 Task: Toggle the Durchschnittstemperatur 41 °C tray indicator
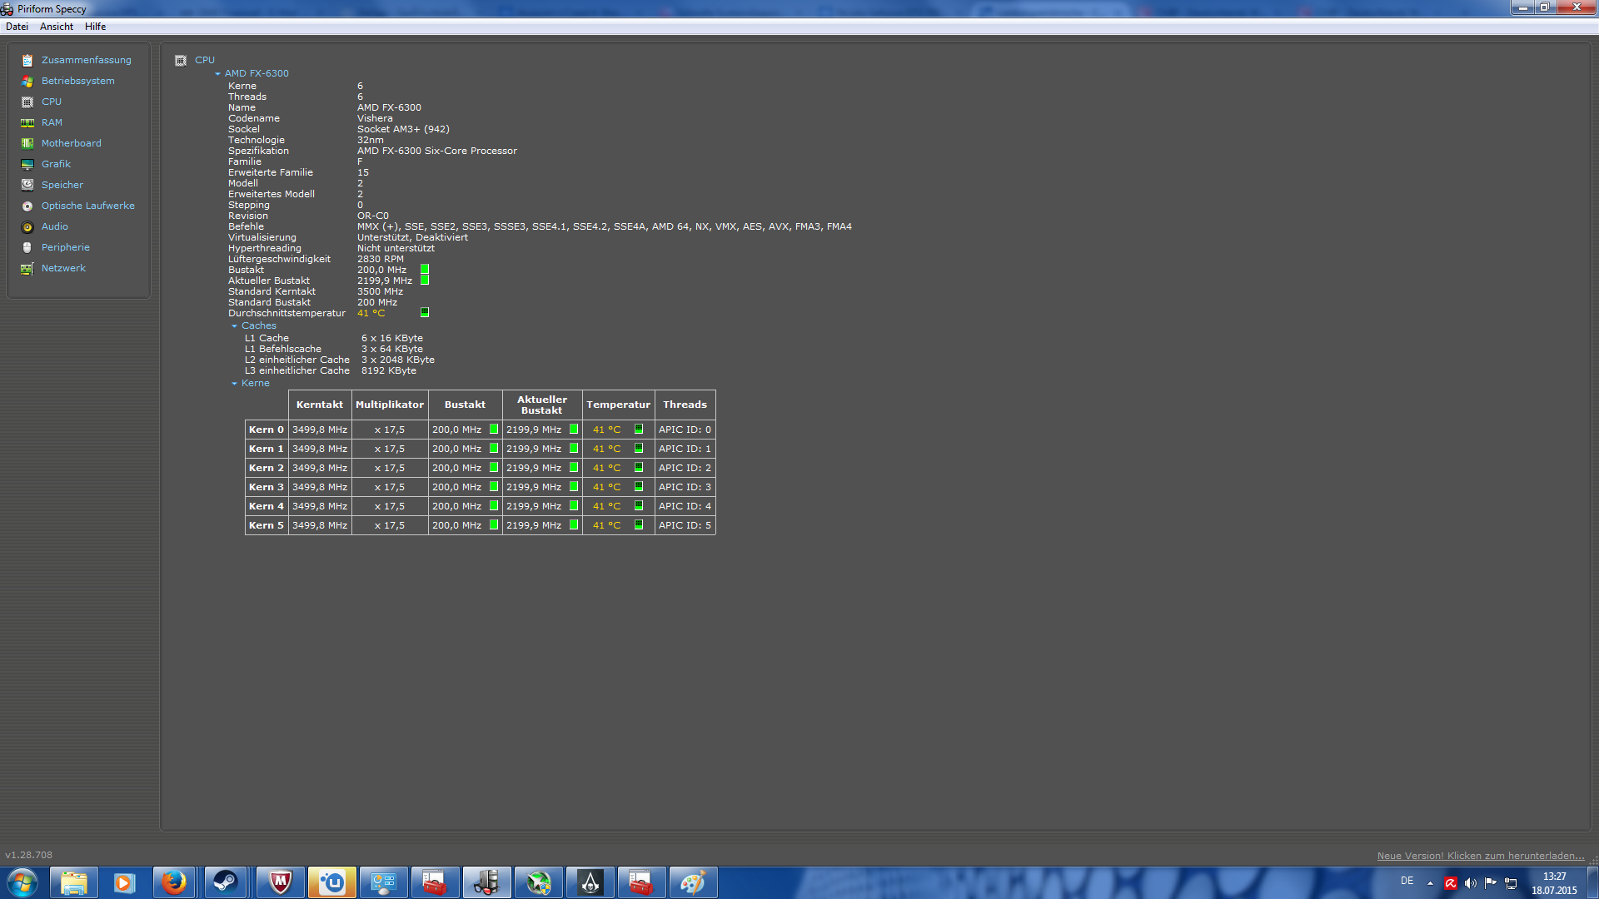tap(425, 313)
